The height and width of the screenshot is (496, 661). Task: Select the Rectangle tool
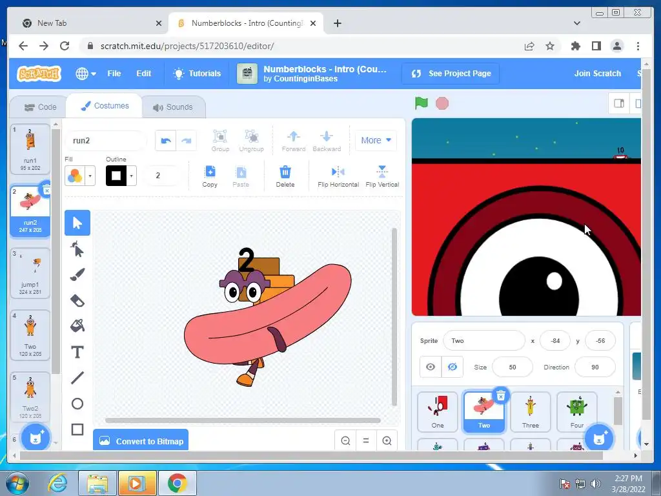pyautogui.click(x=77, y=429)
